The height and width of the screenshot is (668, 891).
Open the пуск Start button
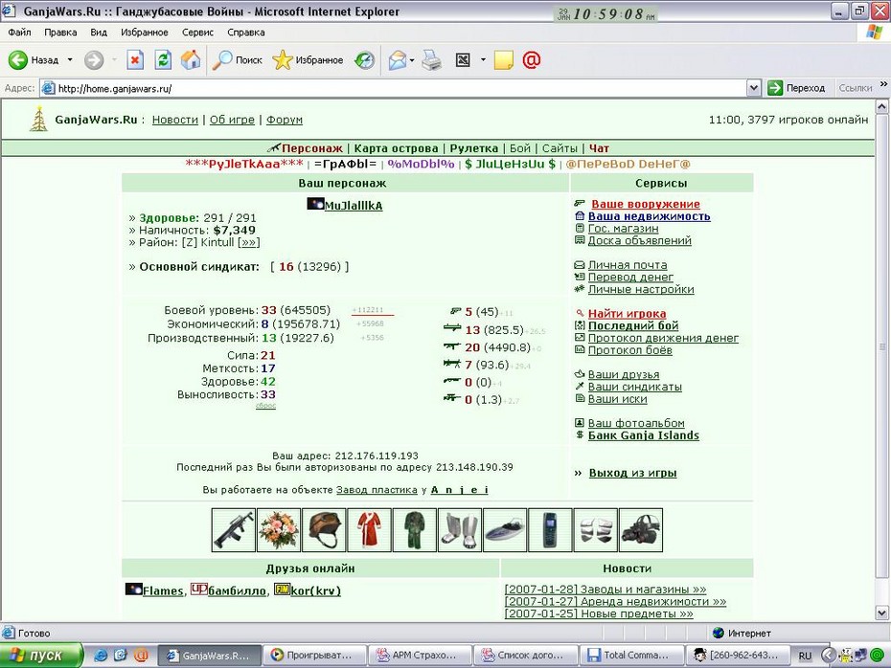coord(41,655)
